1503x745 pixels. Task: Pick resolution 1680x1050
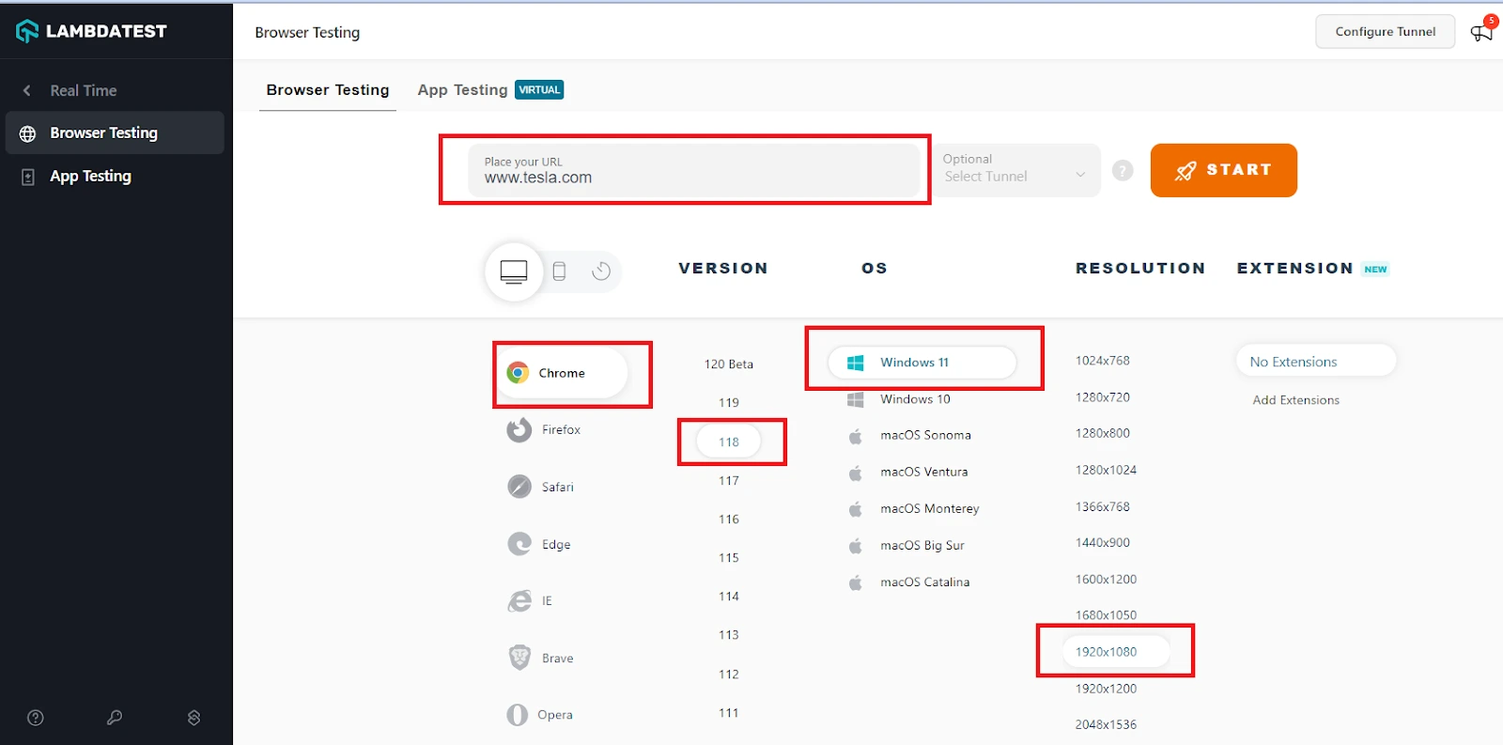[x=1106, y=615]
